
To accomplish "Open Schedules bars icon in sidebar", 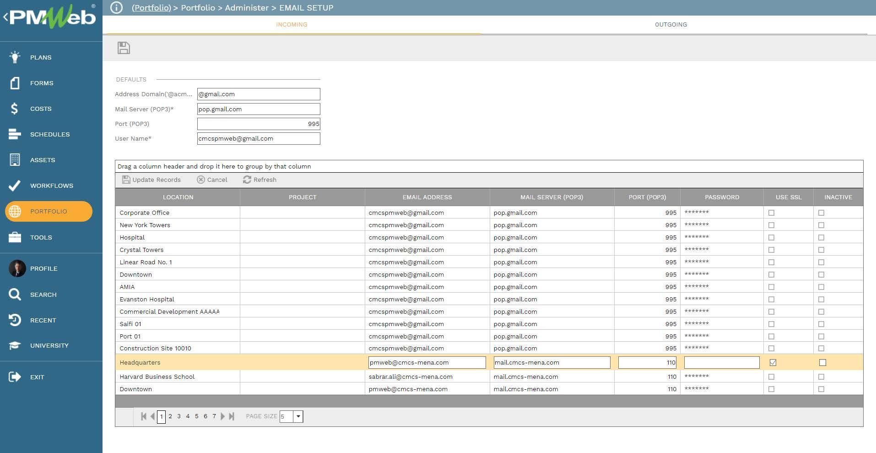I will 15,134.
